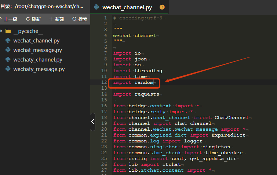
Task: Click the directory path field 目录
Action: click(42, 7)
